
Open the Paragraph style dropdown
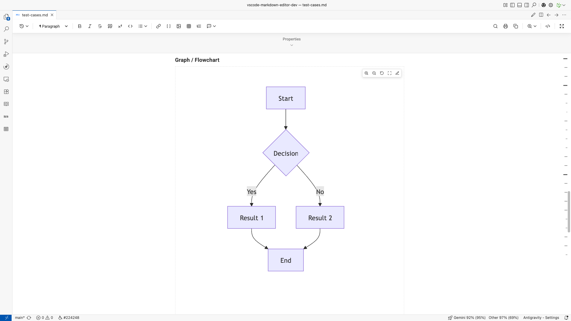coord(54,26)
